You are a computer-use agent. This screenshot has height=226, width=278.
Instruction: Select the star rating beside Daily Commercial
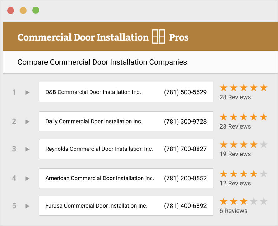pos(244,117)
